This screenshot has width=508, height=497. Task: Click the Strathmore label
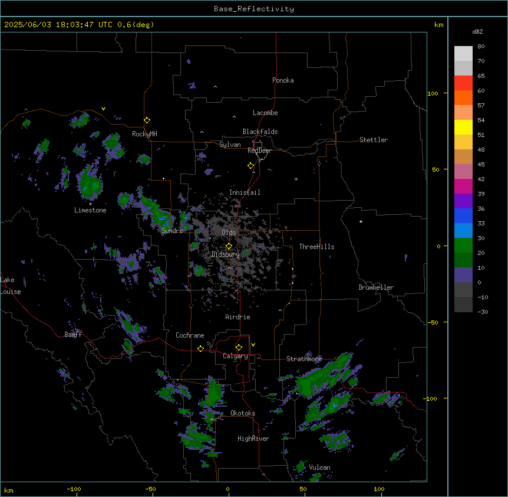304,359
